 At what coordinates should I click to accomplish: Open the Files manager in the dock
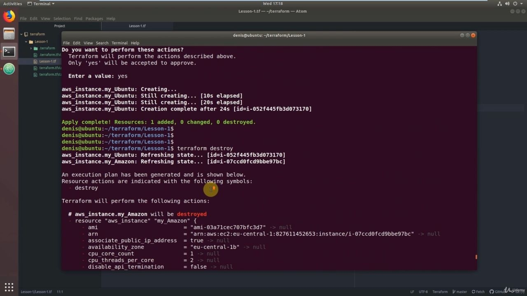click(9, 34)
